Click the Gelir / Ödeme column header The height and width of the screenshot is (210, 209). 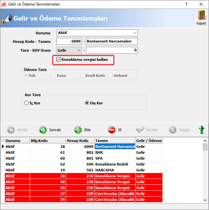point(149,141)
